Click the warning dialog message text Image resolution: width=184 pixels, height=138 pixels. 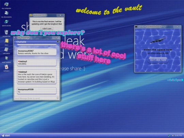tap(47, 22)
